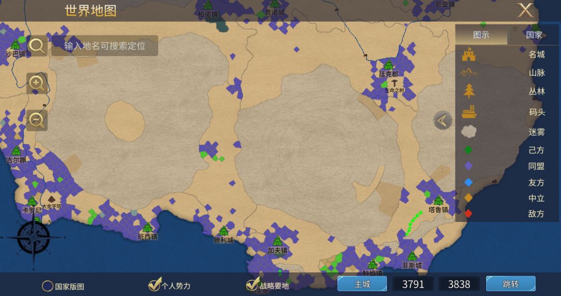Screen dimensions: 561x296
Task: Select the 特姆镇 town icon
Action: pos(372,264)
